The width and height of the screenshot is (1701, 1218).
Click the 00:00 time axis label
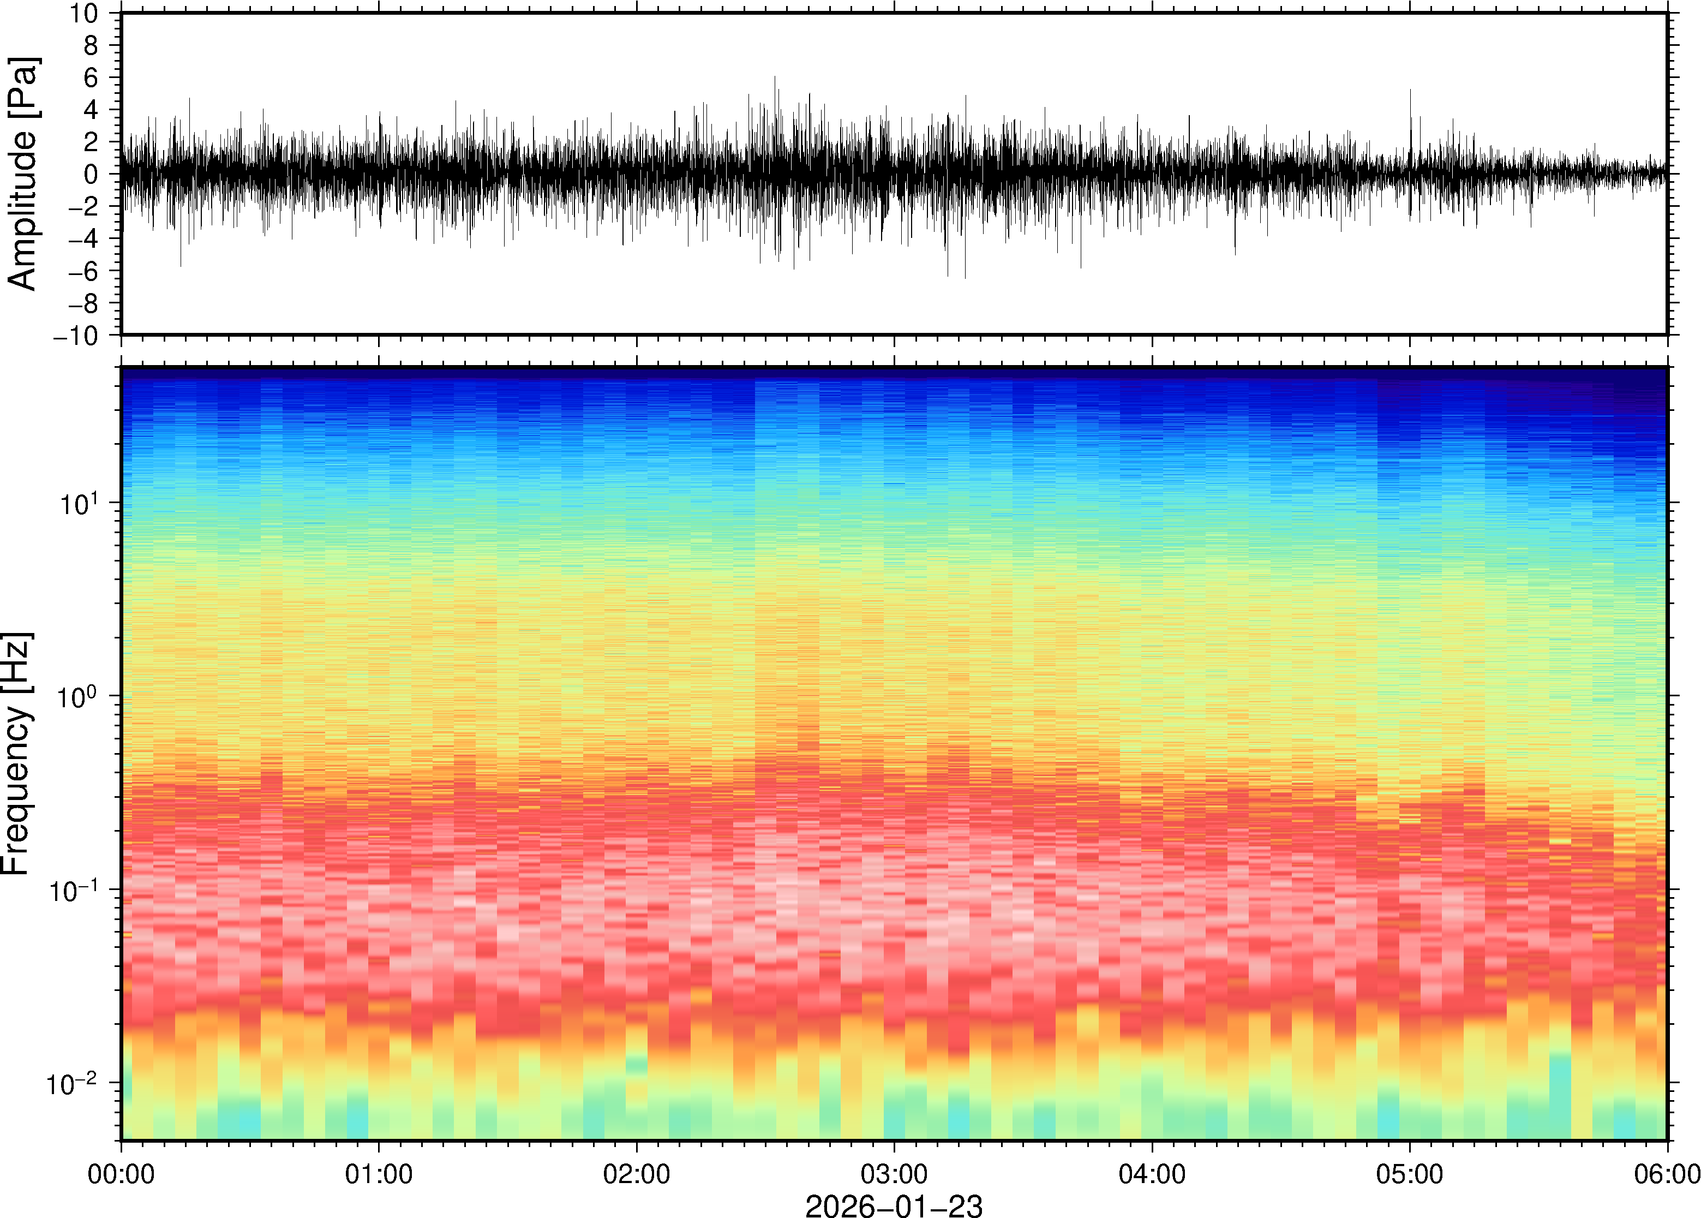pos(122,1174)
